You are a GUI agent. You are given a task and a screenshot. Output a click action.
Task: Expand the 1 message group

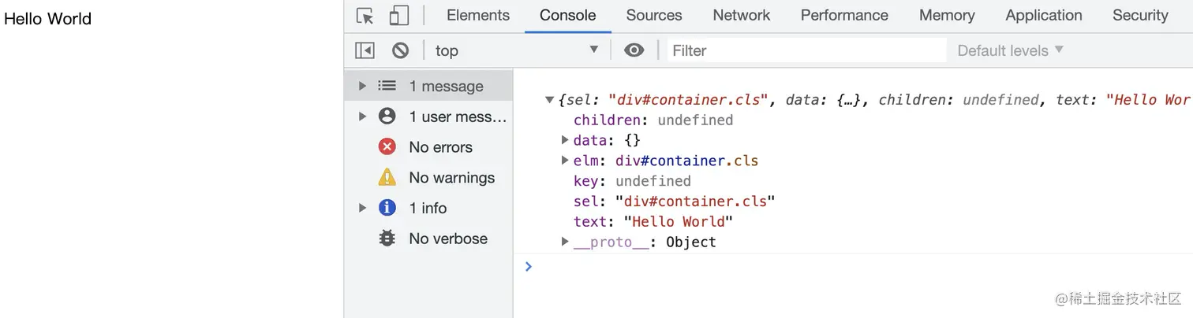[x=363, y=86]
